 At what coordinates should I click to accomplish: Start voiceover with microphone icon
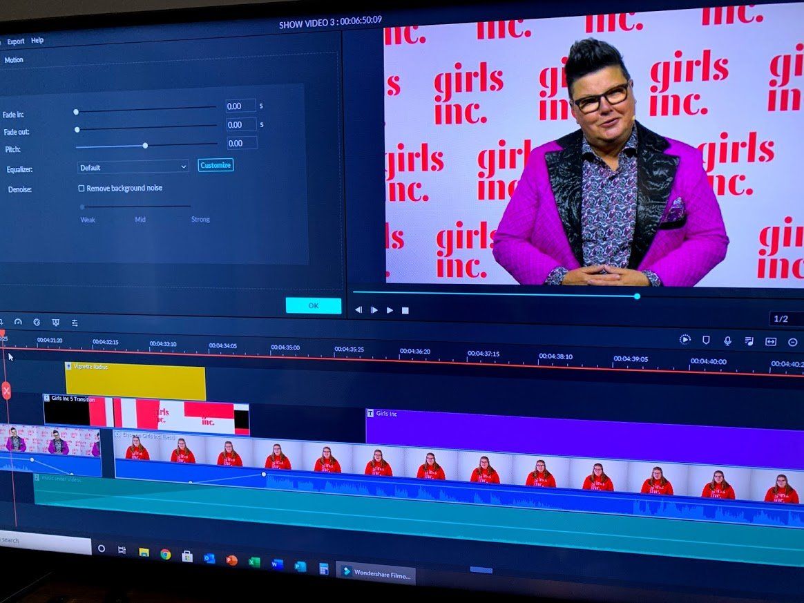[x=727, y=341]
